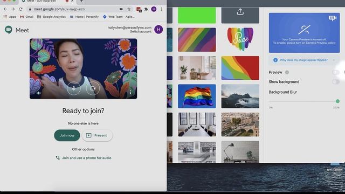Open the Gmail bookmark
The height and width of the screenshot is (194, 345).
pyautogui.click(x=26, y=17)
